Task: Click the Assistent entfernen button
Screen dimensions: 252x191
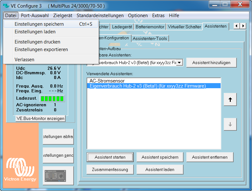Action: pyautogui.click(x=210, y=157)
